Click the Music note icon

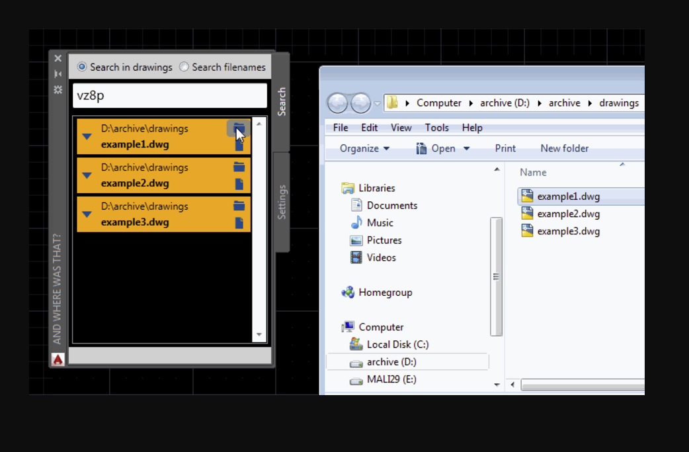tap(356, 222)
